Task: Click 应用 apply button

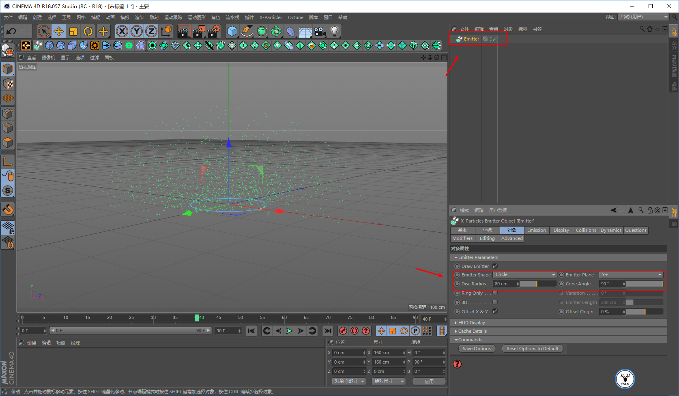Action: [429, 381]
